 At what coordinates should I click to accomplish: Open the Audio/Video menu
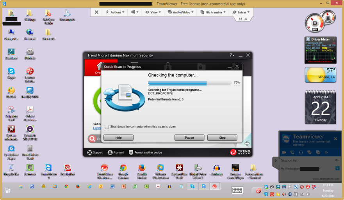[x=181, y=12]
